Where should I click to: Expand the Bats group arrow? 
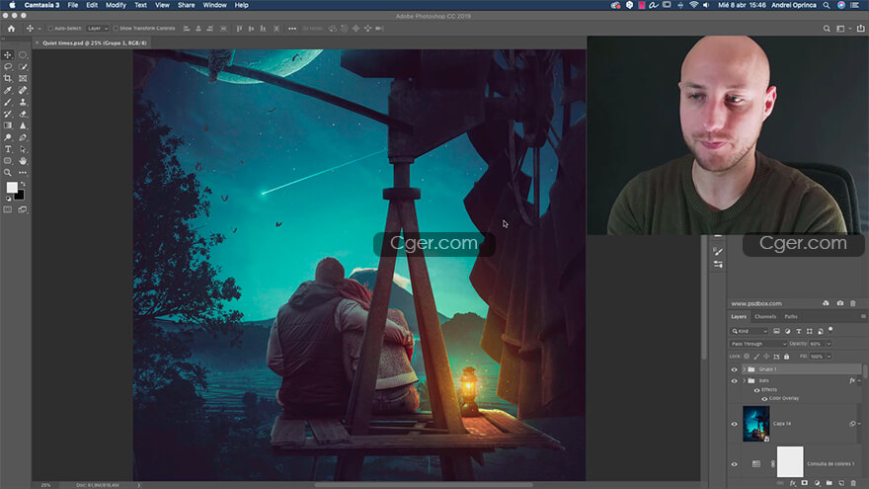tap(745, 381)
